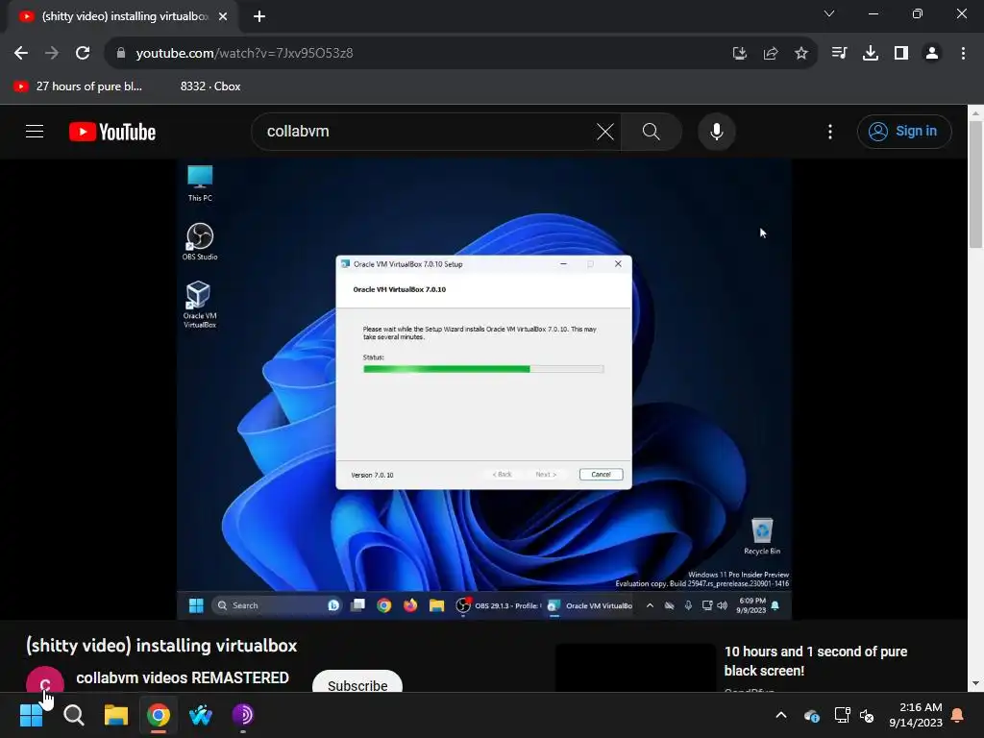984x738 pixels.
Task: Open the purple circular app on taskbar
Action: (243, 715)
